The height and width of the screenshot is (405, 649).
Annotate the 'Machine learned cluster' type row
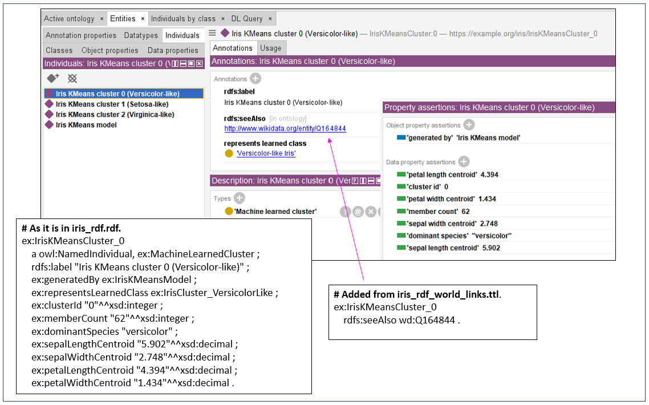coord(358,212)
